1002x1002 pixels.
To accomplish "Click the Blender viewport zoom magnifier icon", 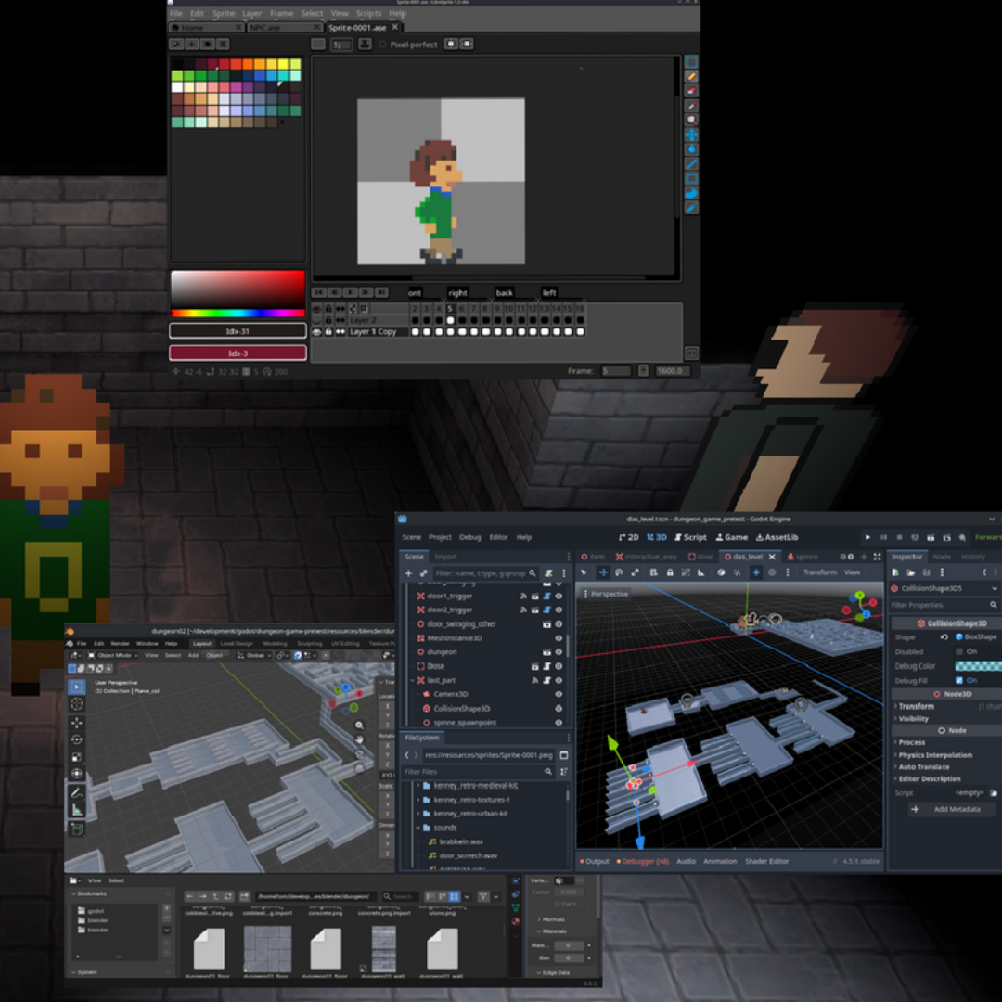I will pyautogui.click(x=360, y=726).
